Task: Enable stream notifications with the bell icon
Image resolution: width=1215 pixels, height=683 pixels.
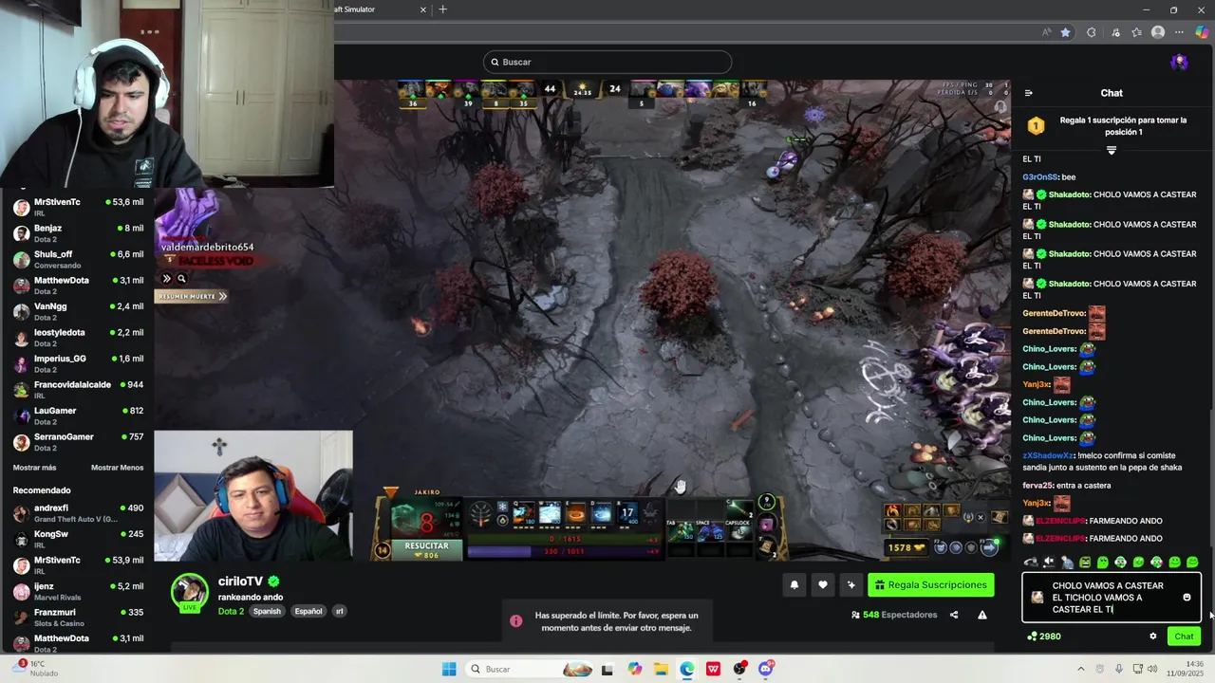Action: 794,585
